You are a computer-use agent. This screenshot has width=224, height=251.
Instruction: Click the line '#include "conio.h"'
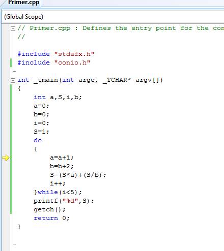54,62
